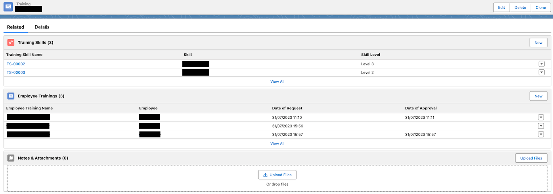553x194 pixels.
Task: Click the Training Skills related list icon
Action: point(11,42)
